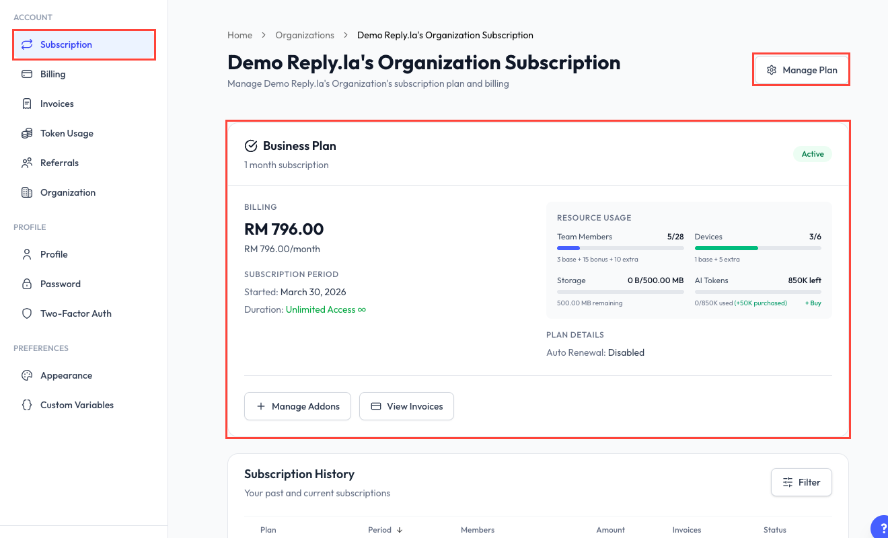
Task: Click the Active status badge
Action: click(813, 154)
